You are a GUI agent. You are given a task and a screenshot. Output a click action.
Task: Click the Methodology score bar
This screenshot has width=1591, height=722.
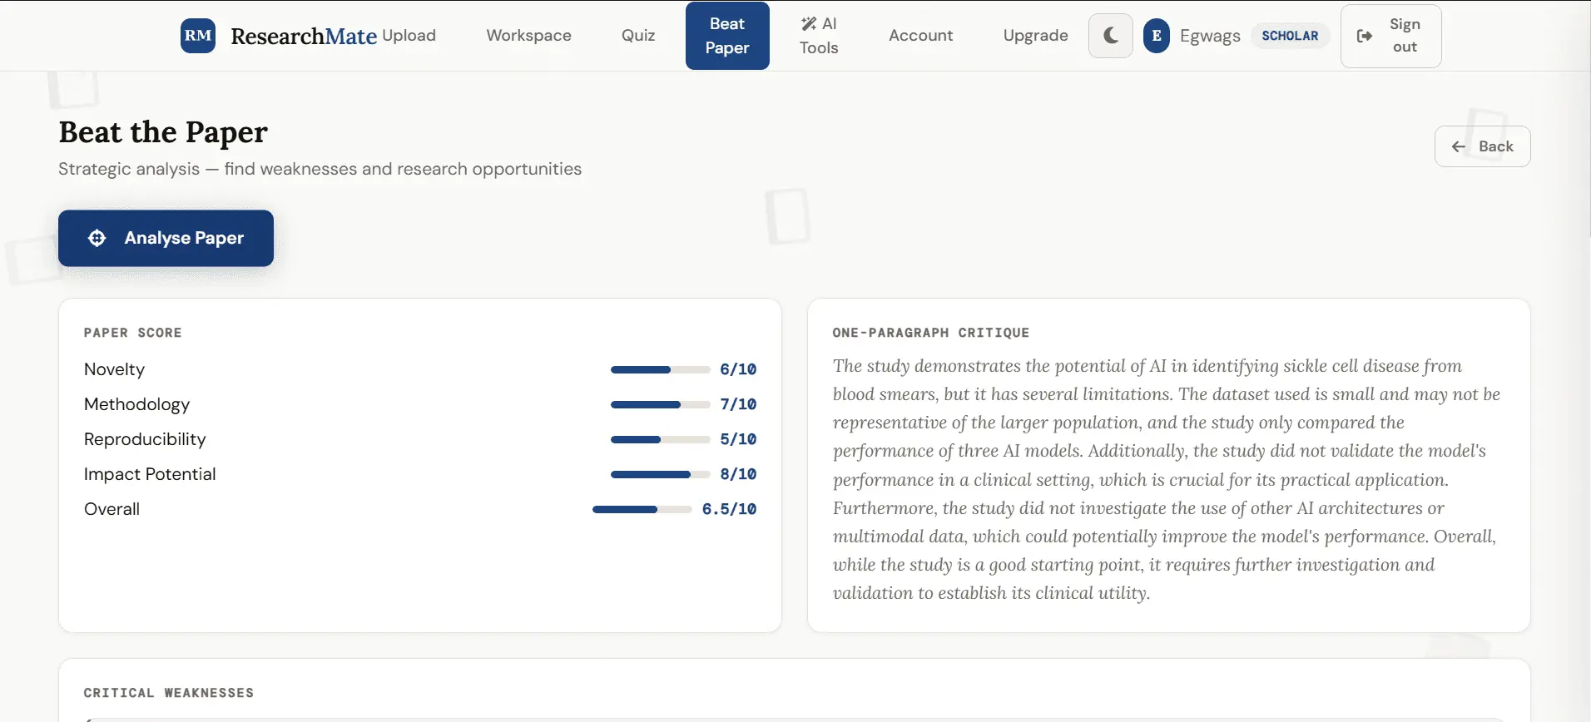[661, 404]
